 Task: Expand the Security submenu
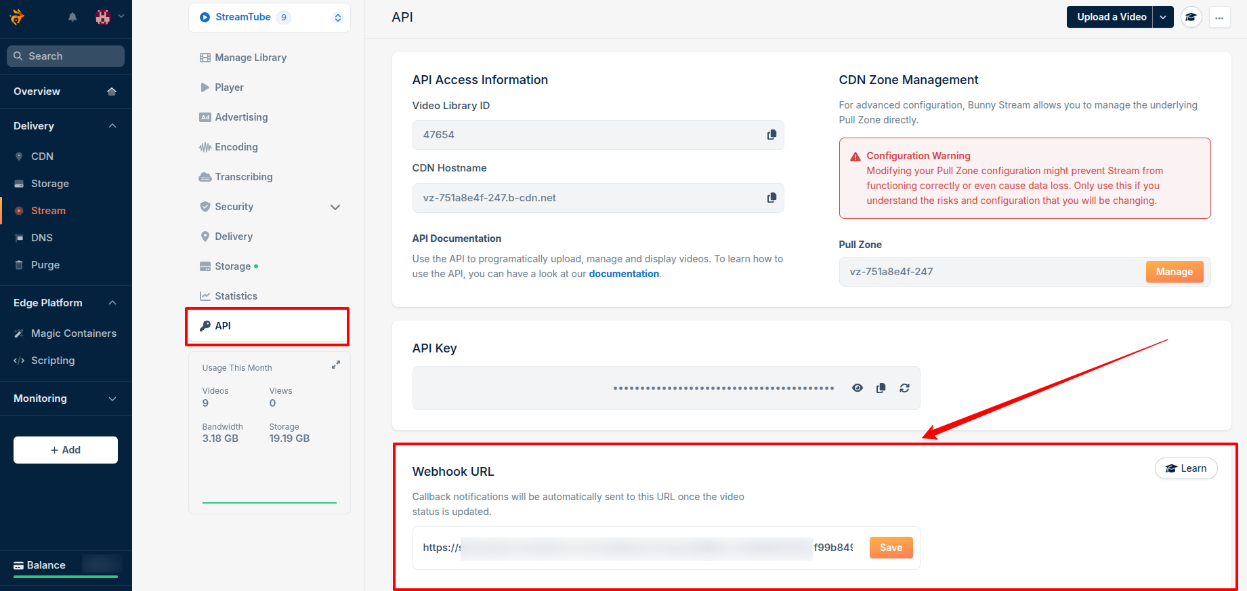coord(335,207)
